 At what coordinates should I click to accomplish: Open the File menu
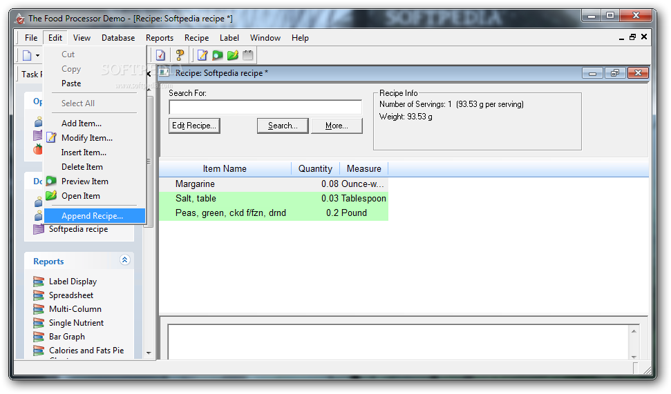tap(31, 37)
